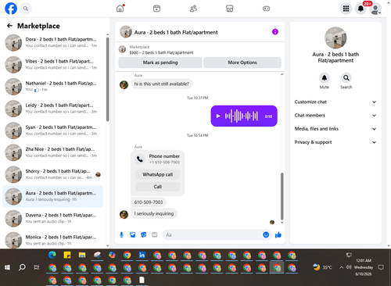The image size is (391, 286).
Task: Open Task View on taskbar
Action: (x=37, y=267)
